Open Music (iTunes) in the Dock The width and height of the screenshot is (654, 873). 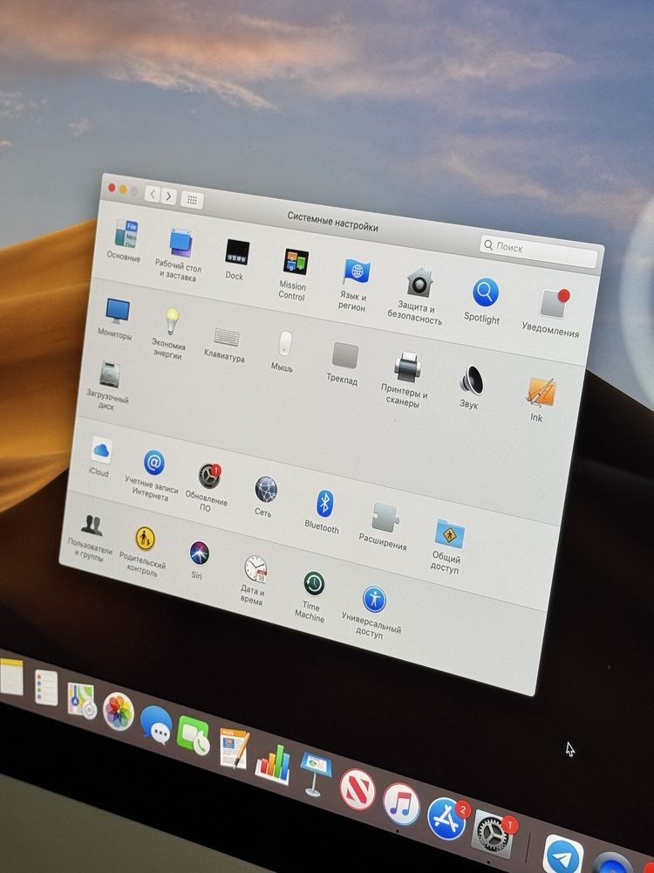point(401,804)
